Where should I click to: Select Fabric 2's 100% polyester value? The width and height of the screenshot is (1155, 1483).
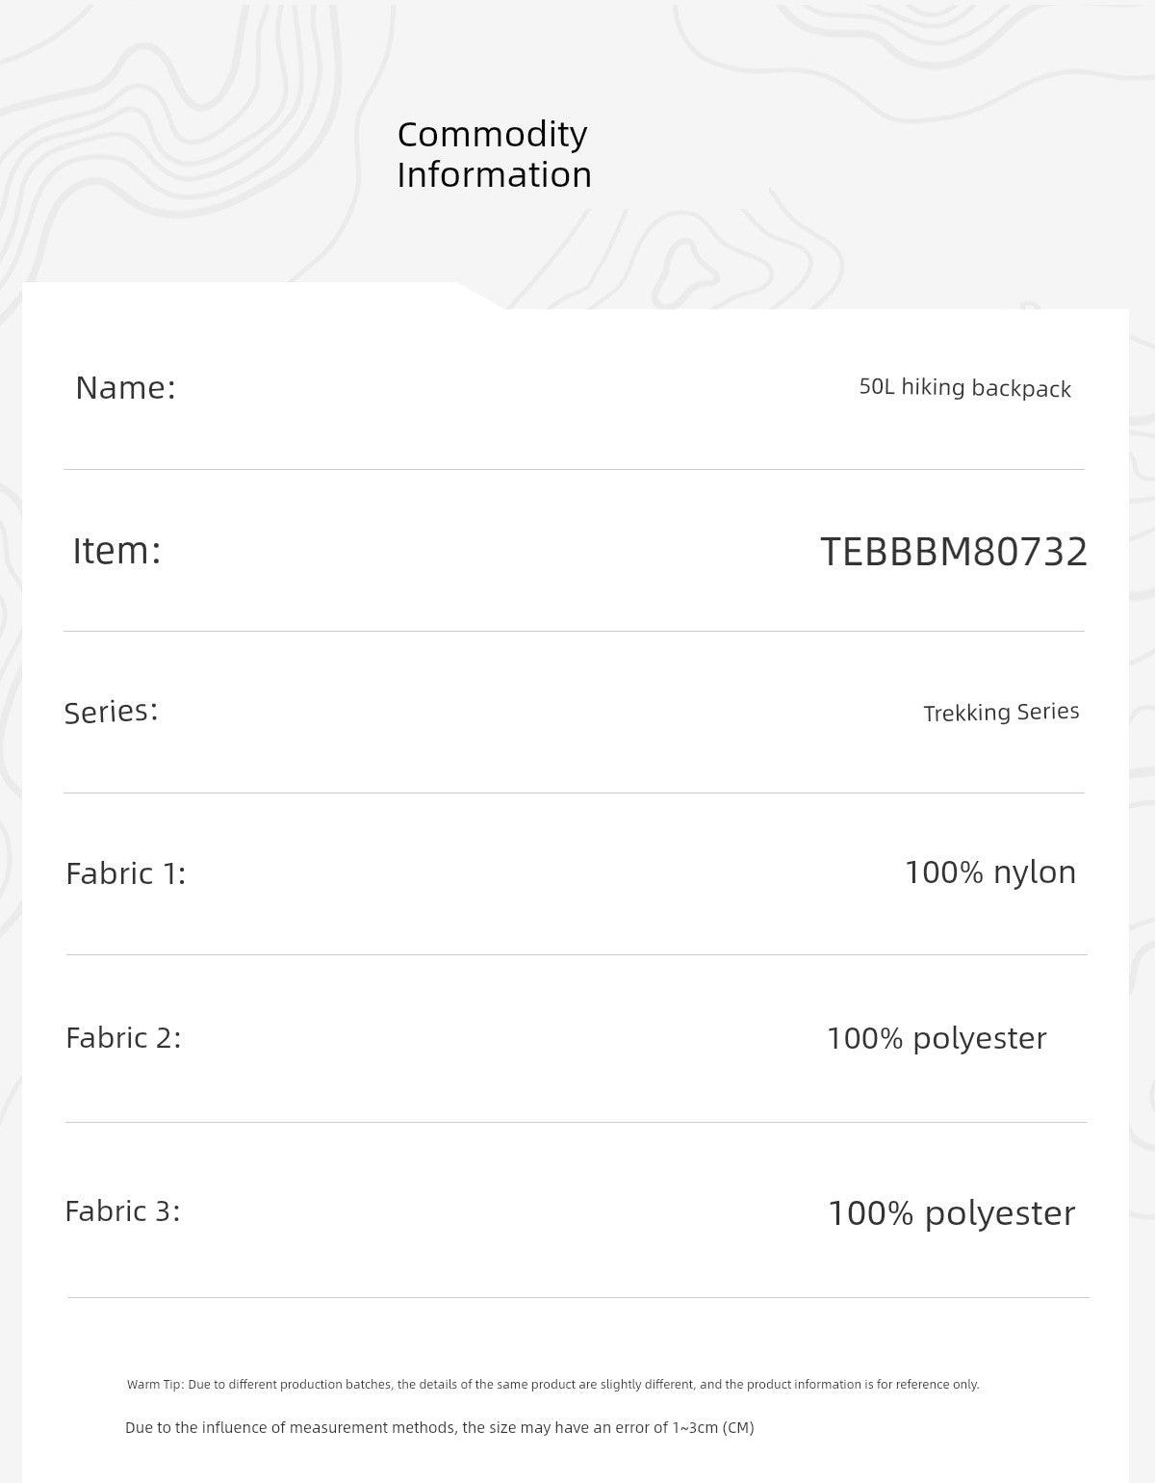(x=937, y=1038)
